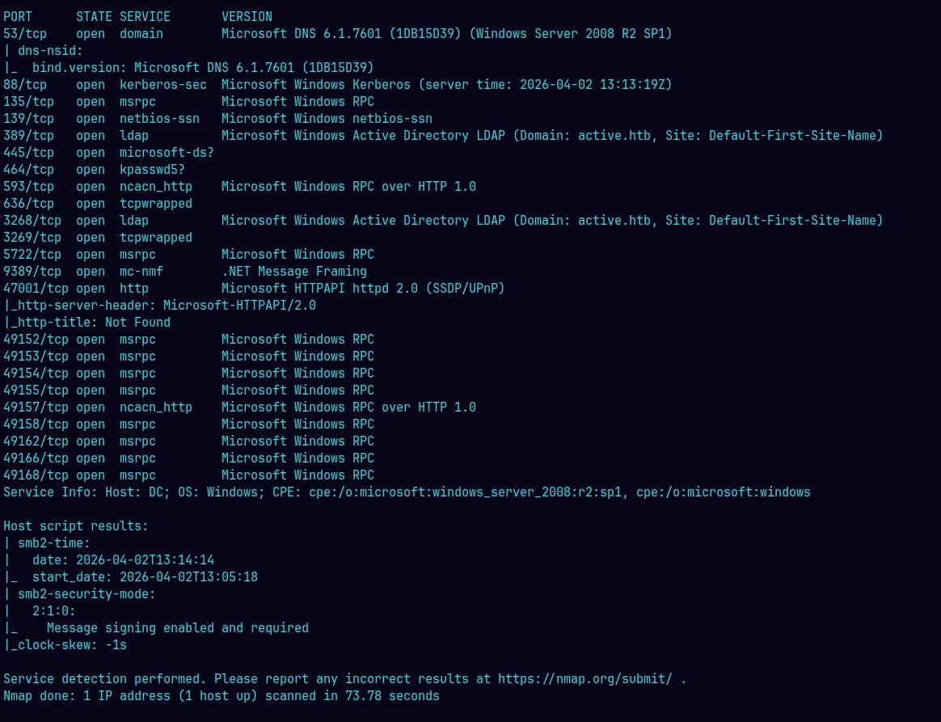This screenshot has height=722, width=941.
Task: Click the Nmap done summary line
Action: coord(222,696)
